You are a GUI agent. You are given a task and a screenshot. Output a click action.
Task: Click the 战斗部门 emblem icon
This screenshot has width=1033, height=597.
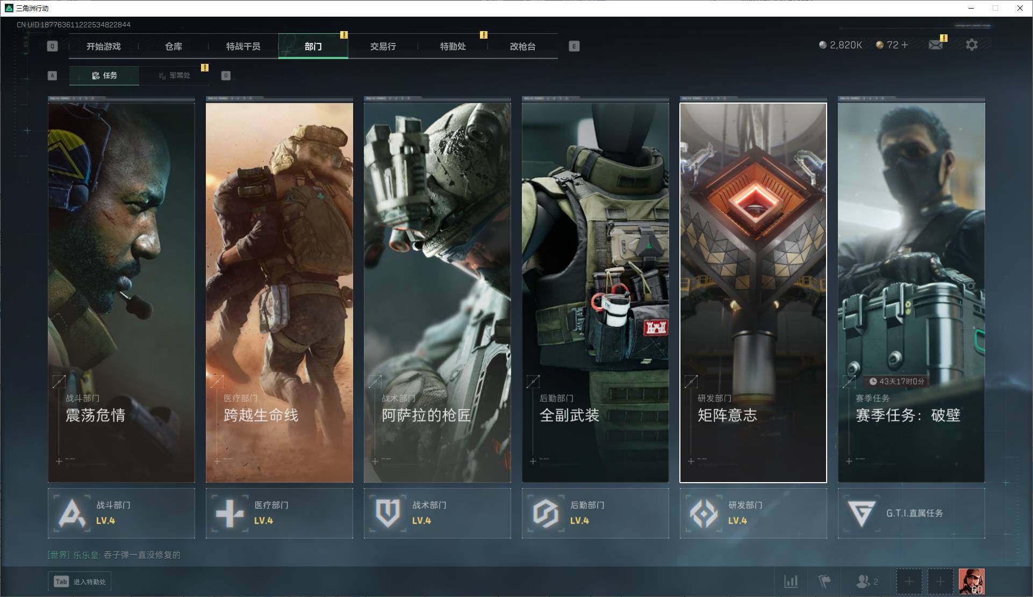pos(72,513)
